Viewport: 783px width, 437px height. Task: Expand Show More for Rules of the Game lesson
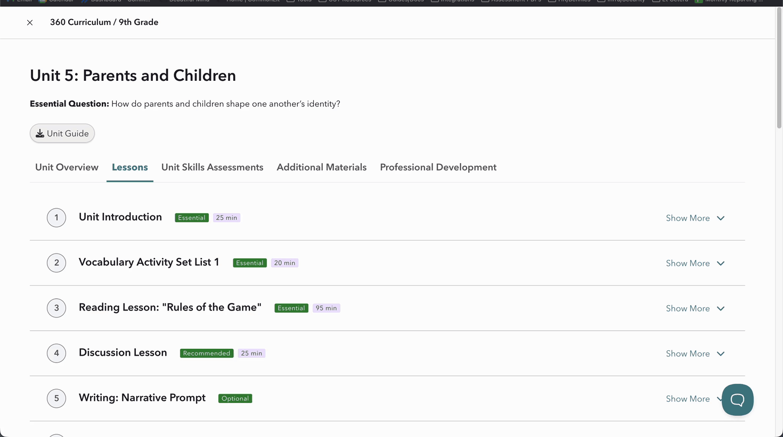(695, 308)
